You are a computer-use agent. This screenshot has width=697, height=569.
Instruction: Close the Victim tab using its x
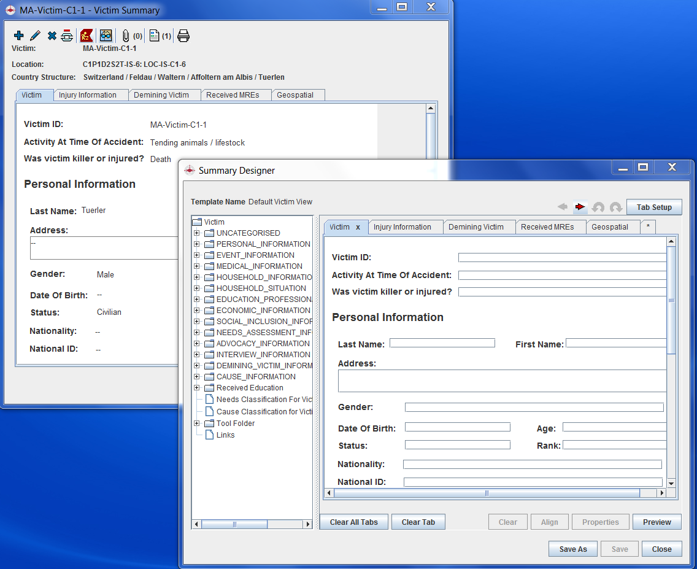point(358,227)
